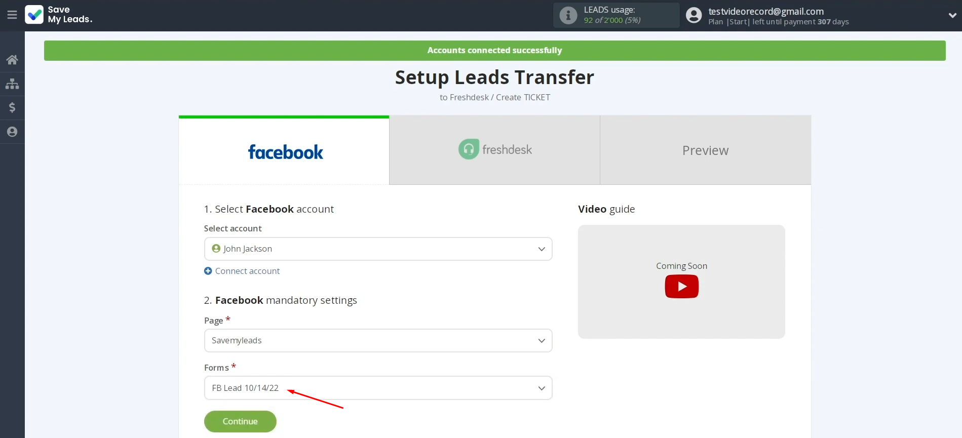962x438 pixels.
Task: Open the billing dollar icon in sidebar
Action: (x=12, y=107)
